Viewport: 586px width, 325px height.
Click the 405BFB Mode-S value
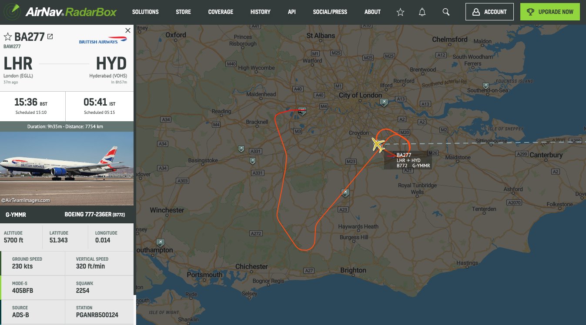point(23,290)
